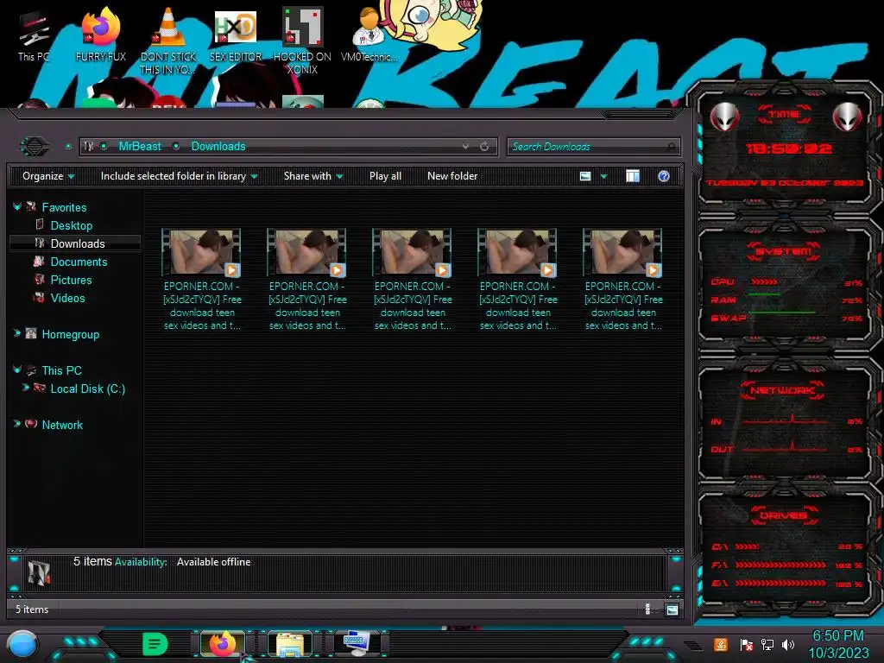Open the This PC desktop shortcut
The height and width of the screenshot is (663, 884).
[34, 35]
